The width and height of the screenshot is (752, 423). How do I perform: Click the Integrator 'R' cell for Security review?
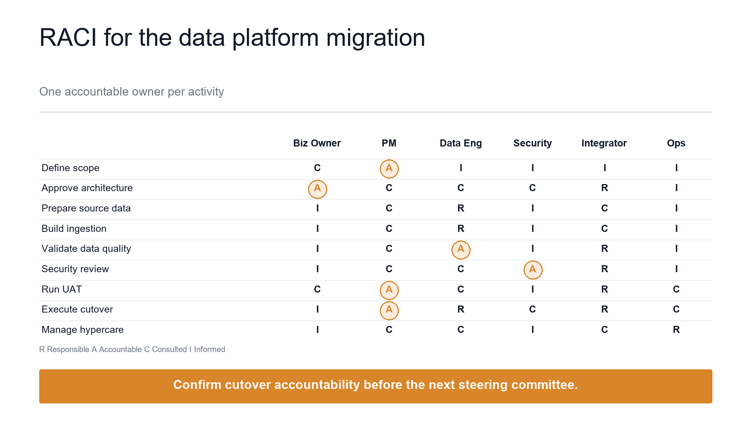(605, 269)
